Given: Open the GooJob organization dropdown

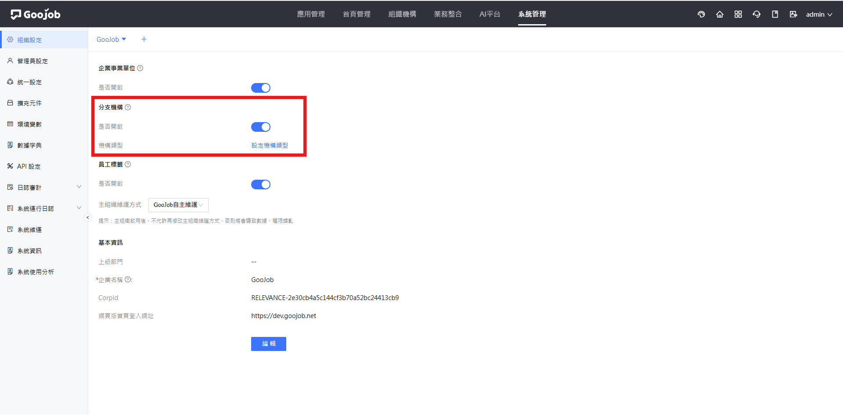Looking at the screenshot, I should pyautogui.click(x=112, y=39).
